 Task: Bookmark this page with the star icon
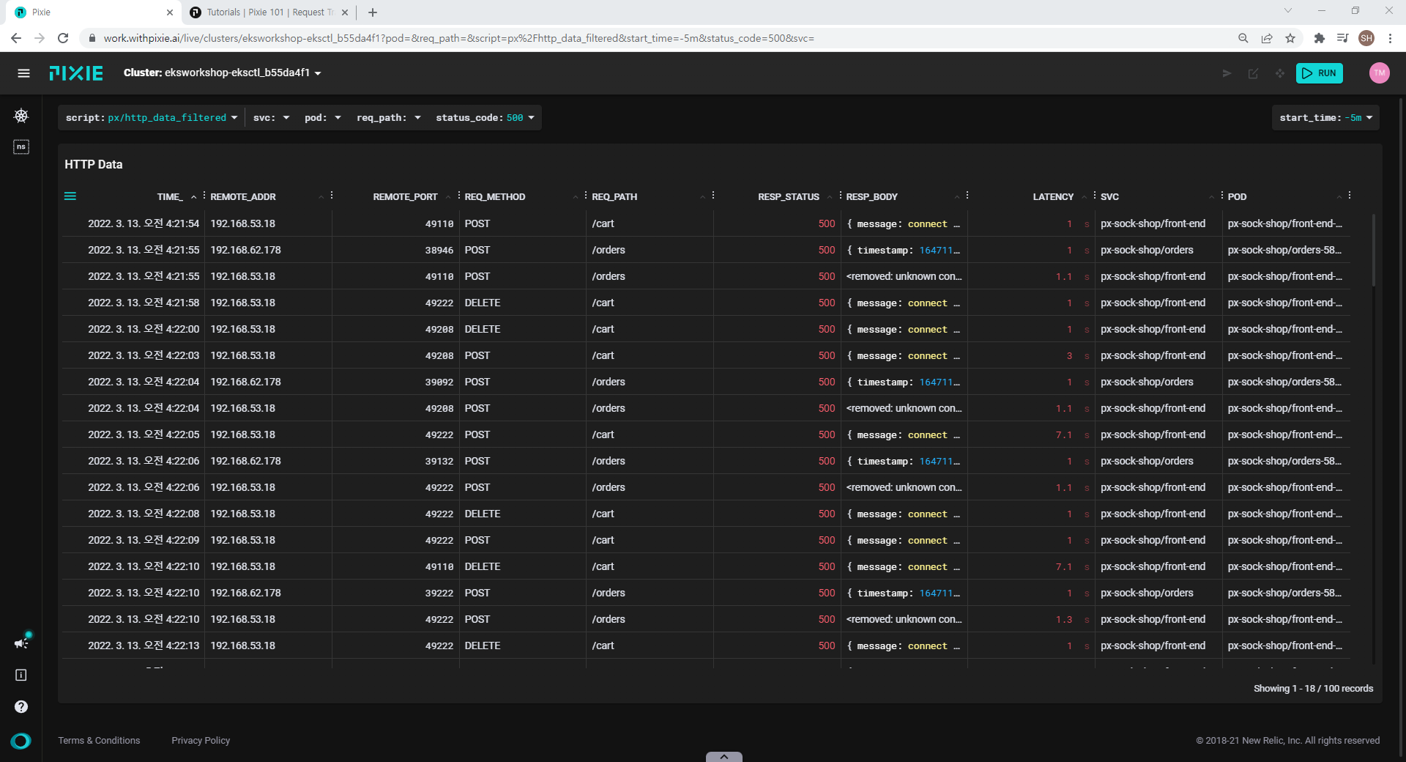[1290, 38]
